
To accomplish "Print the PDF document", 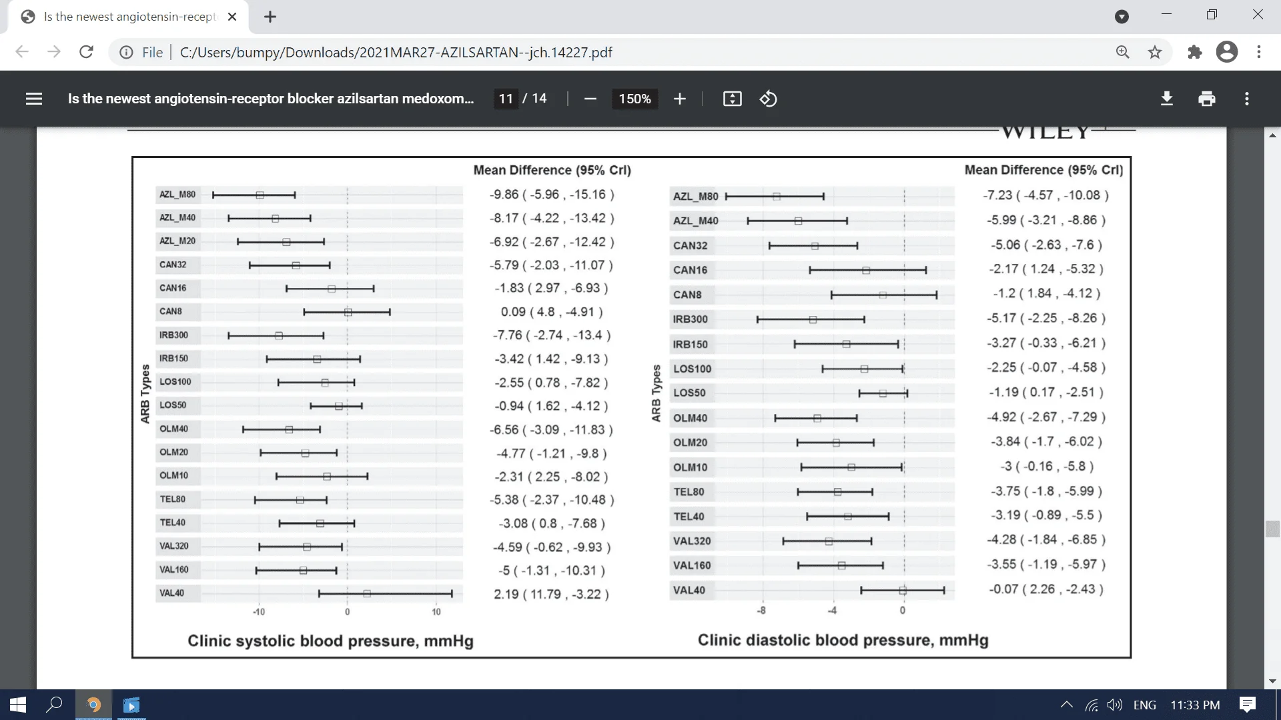I will click(x=1206, y=99).
